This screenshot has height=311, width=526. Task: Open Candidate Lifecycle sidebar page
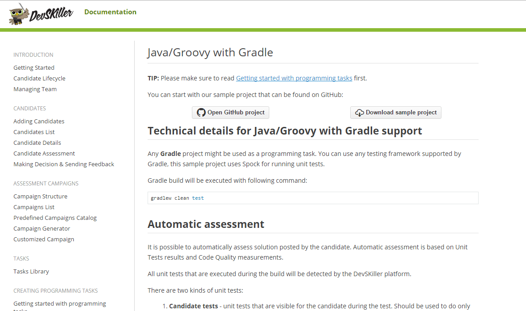coord(39,78)
